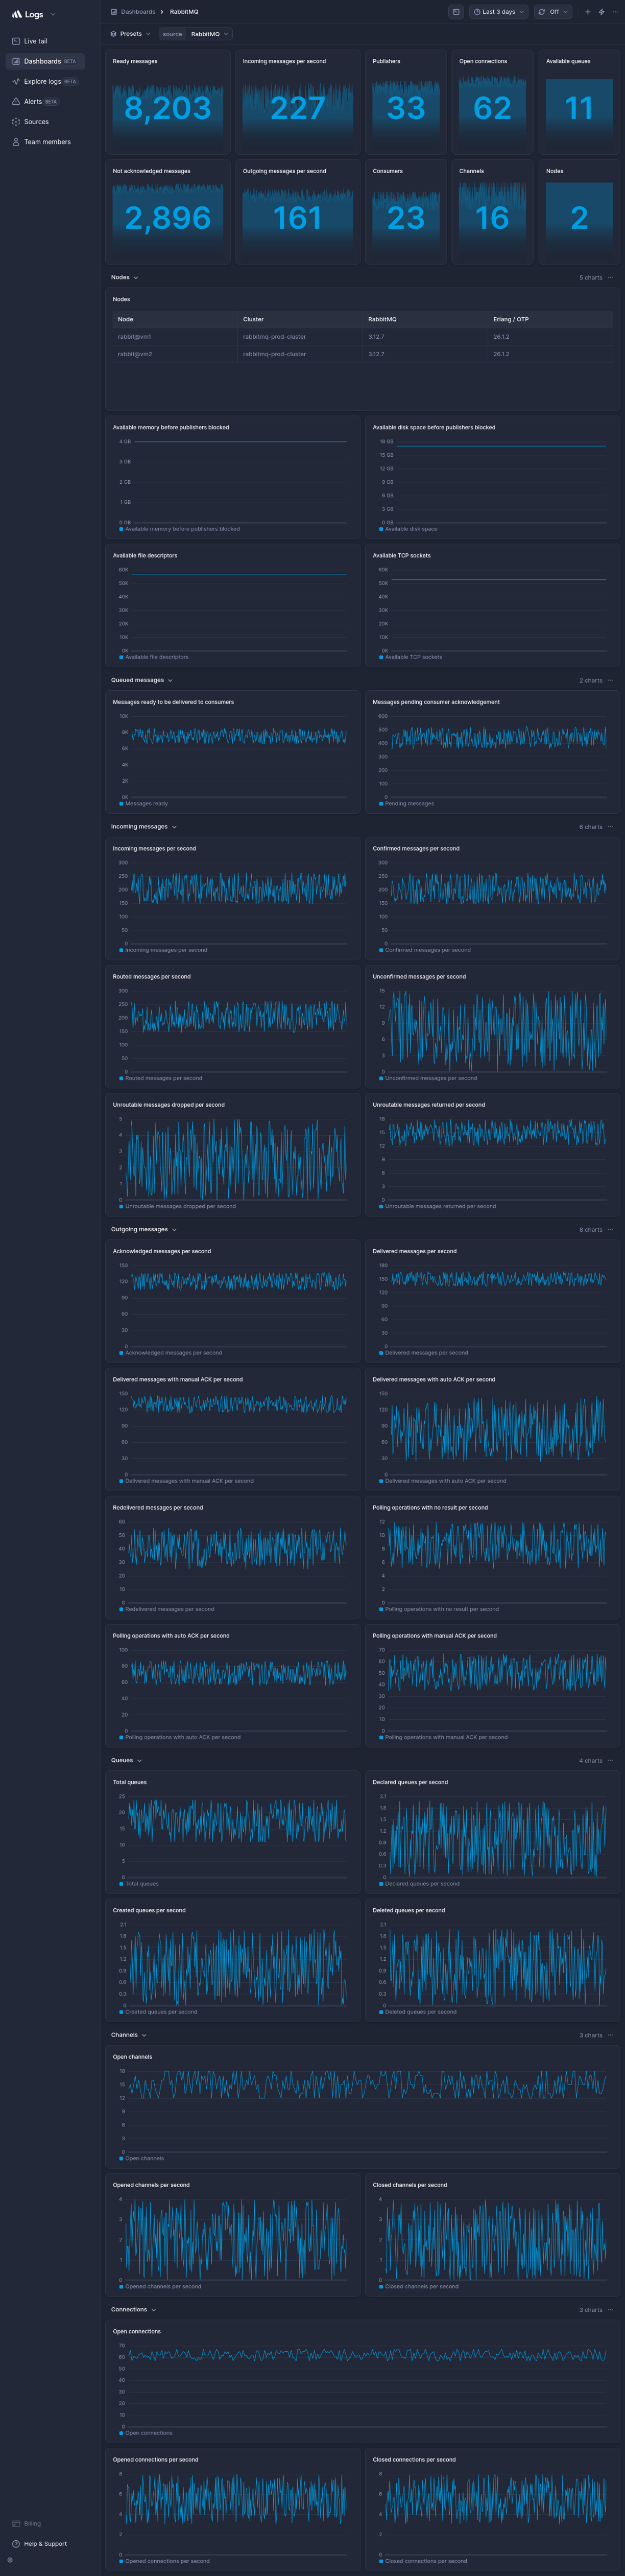Click the '5 charts' label in Nodes

(590, 277)
